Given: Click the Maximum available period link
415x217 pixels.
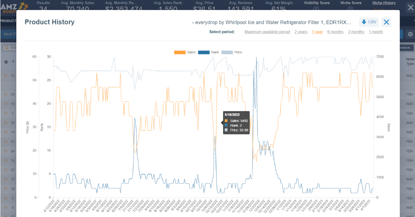Looking at the screenshot, I should click(x=267, y=32).
